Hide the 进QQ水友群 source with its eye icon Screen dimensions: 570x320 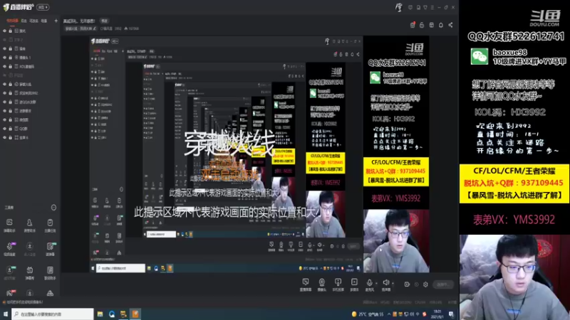pos(5,102)
